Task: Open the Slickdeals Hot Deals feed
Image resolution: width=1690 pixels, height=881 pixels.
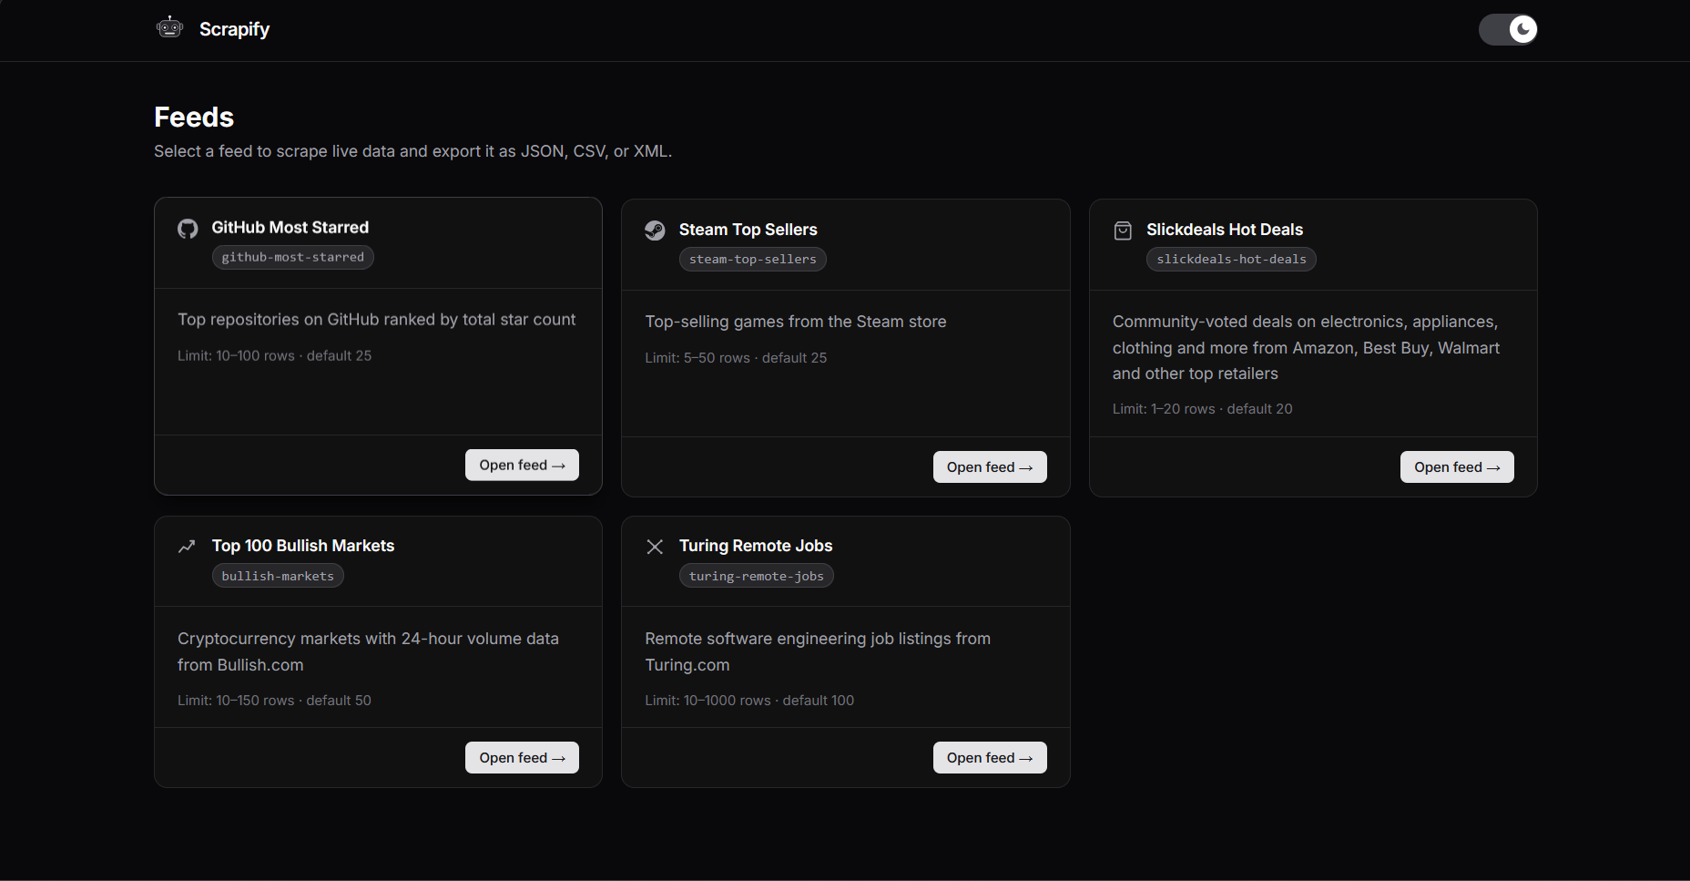Action: [x=1457, y=467]
